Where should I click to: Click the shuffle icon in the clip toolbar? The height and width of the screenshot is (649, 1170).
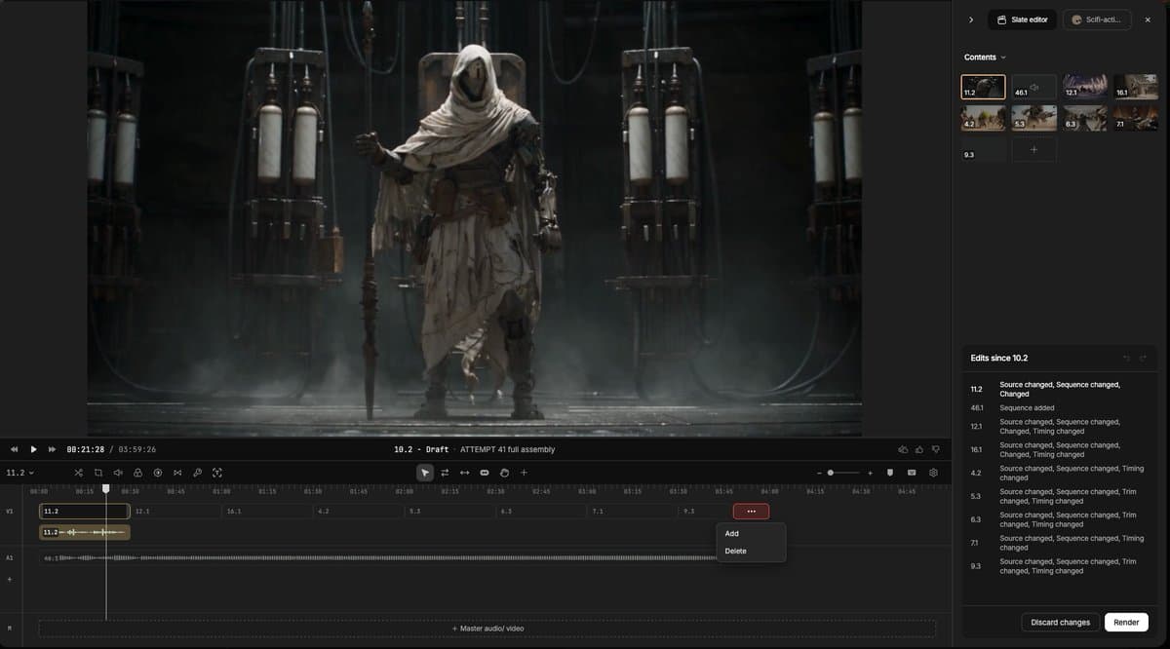point(78,473)
